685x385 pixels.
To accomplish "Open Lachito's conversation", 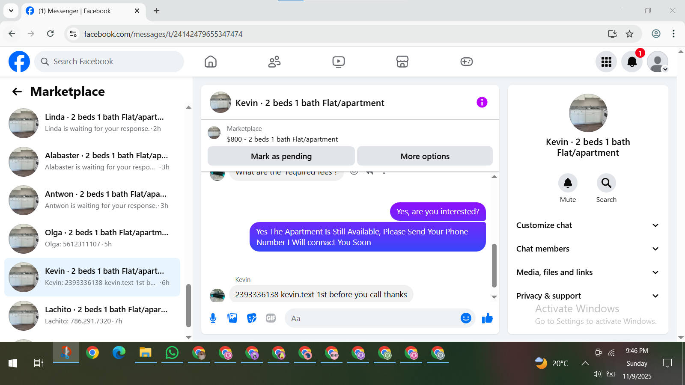I will 92,316.
